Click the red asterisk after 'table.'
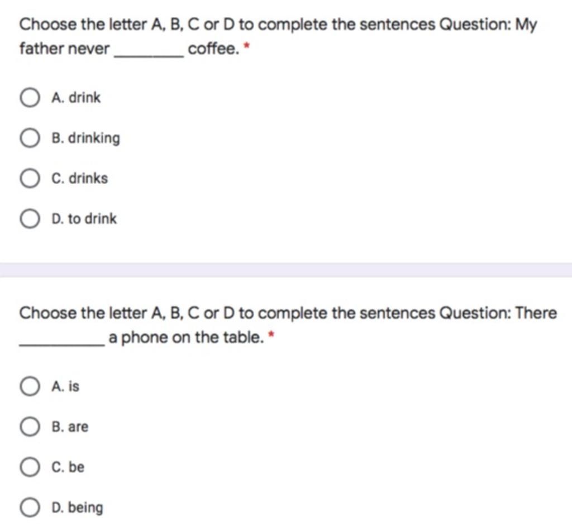572x527 pixels. [271, 334]
